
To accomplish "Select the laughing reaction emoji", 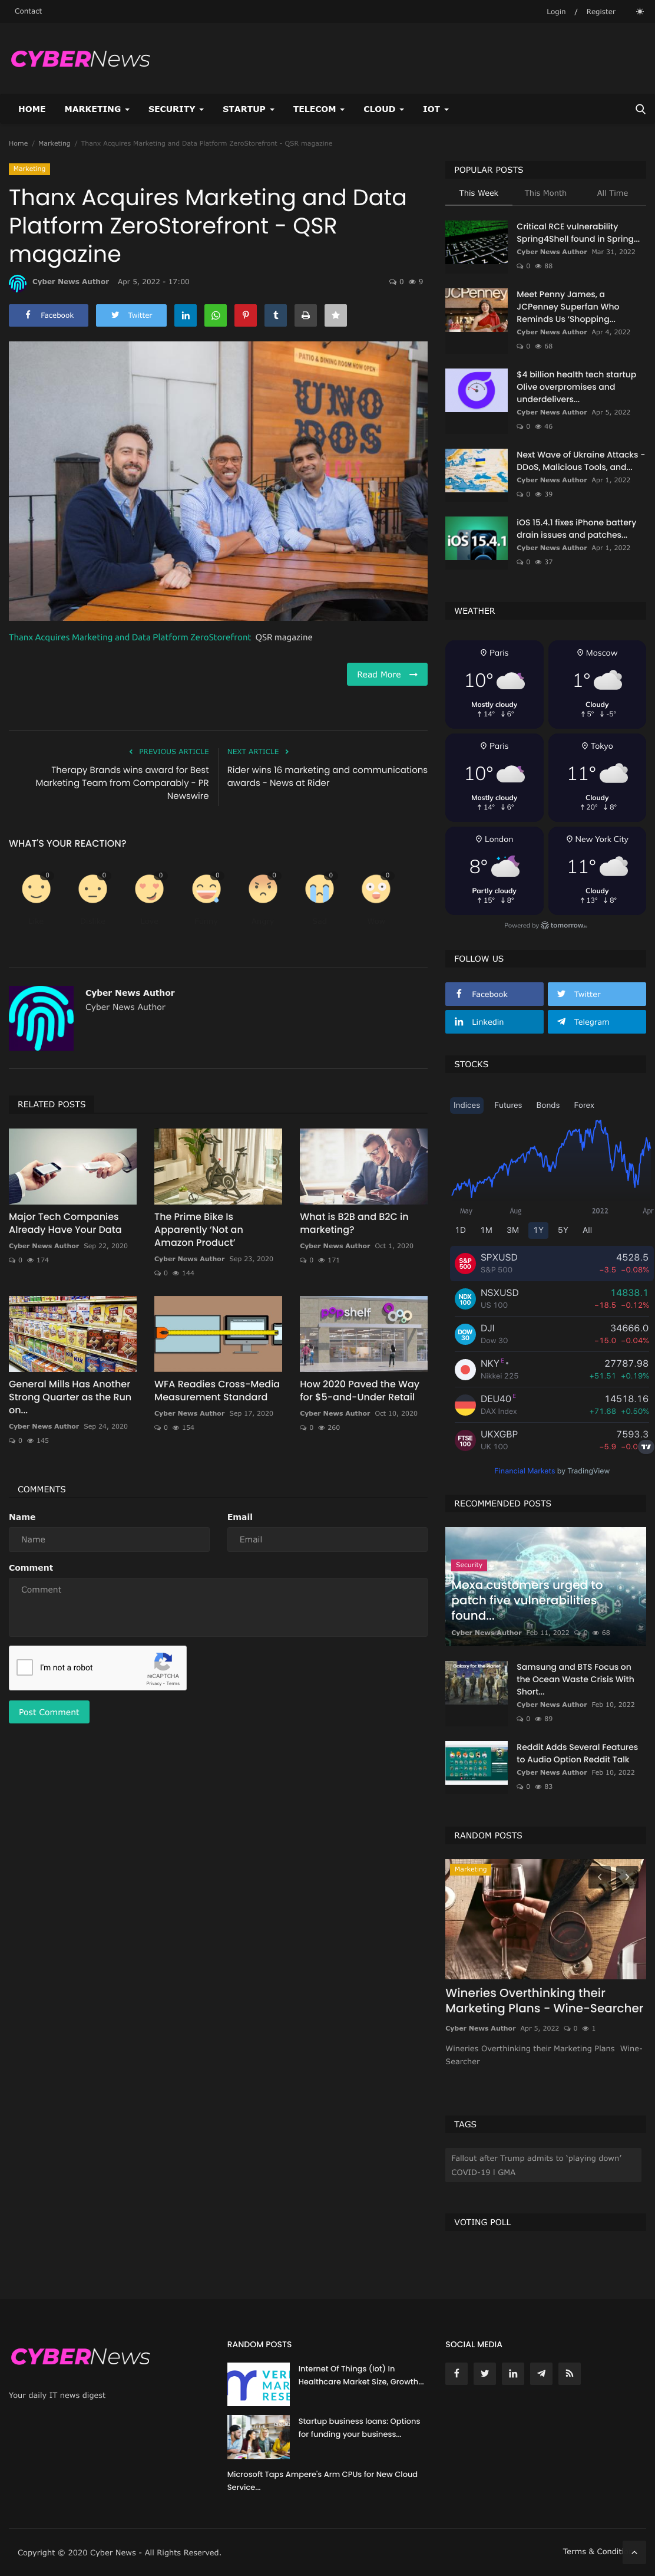I will (x=207, y=888).
